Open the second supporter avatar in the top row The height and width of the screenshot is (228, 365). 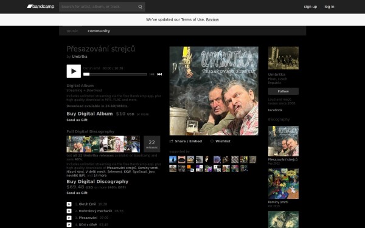click(x=181, y=159)
